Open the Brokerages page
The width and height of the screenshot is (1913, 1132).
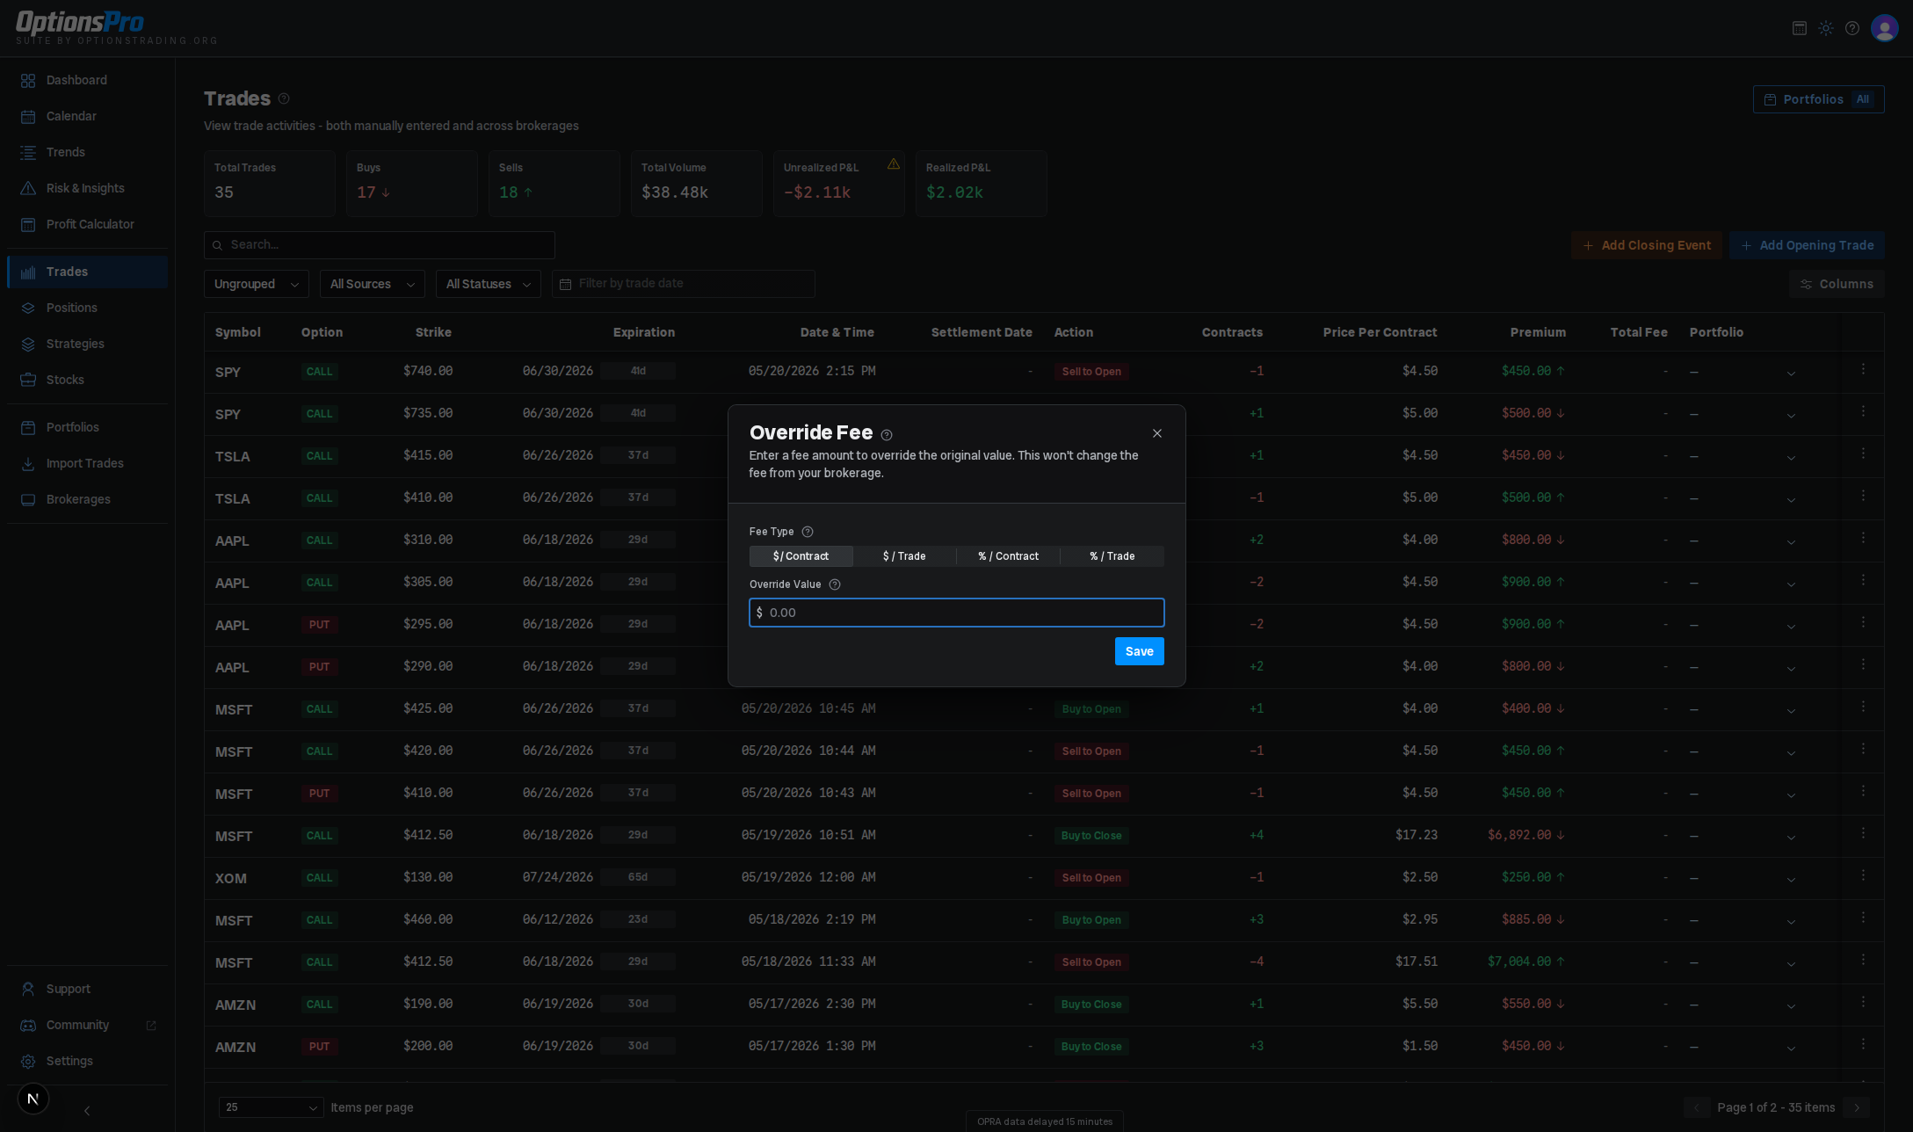point(87,499)
